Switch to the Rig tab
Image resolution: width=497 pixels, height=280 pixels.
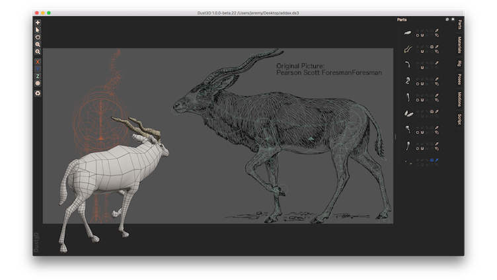(x=460, y=64)
